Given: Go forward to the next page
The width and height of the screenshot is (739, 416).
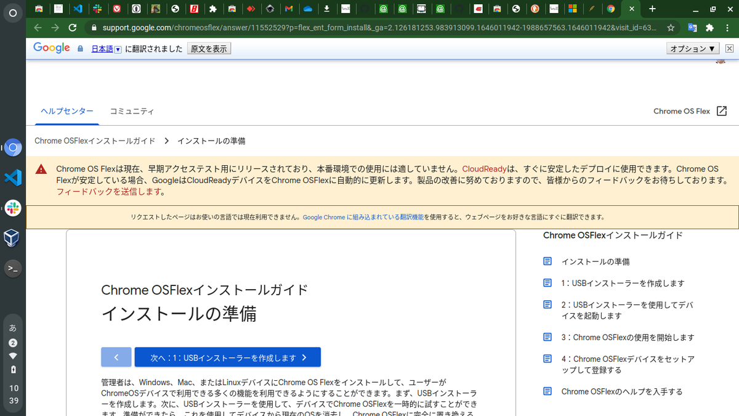Looking at the screenshot, I should (x=55, y=28).
